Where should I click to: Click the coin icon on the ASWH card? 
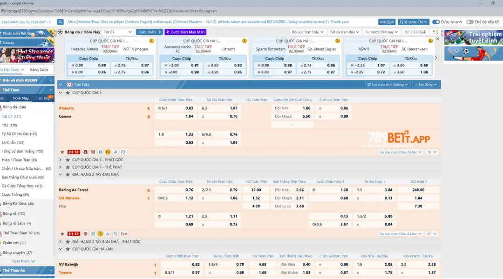pyautogui.click(x=430, y=41)
